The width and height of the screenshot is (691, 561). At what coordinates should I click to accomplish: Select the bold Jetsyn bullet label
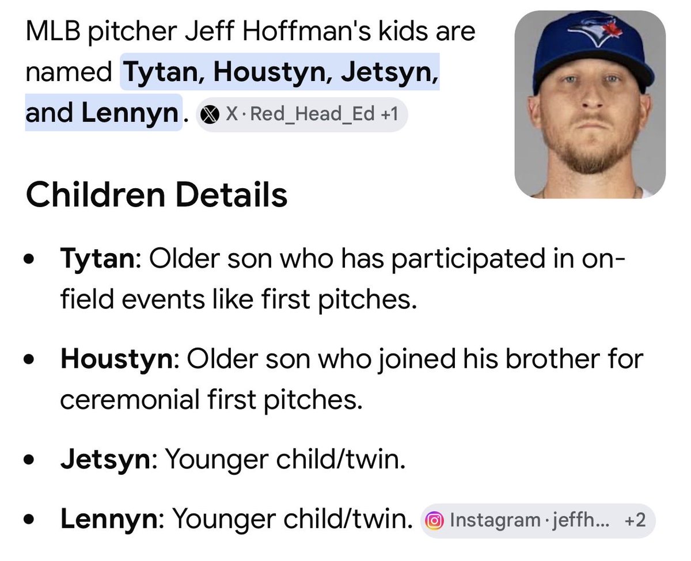pos(106,460)
